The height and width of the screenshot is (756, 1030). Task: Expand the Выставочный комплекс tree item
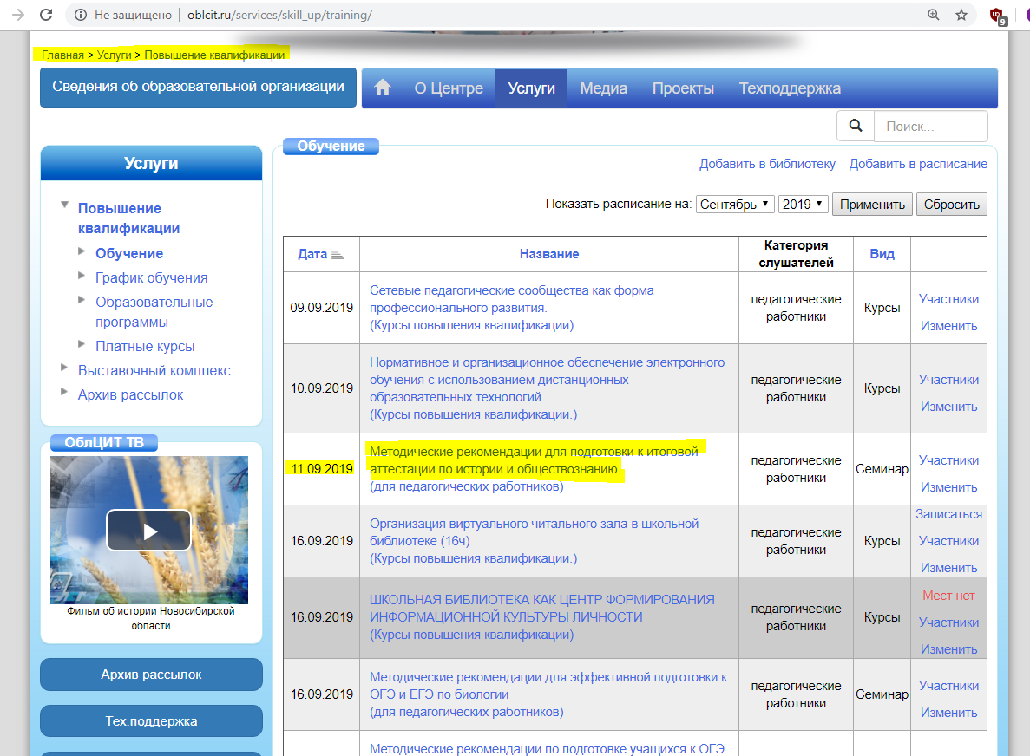click(x=64, y=368)
